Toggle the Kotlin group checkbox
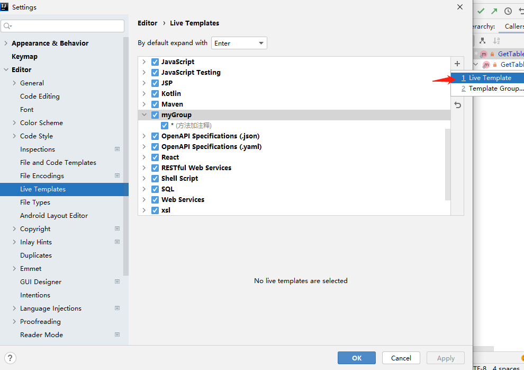Screen dimensions: 524x370 pos(155,94)
